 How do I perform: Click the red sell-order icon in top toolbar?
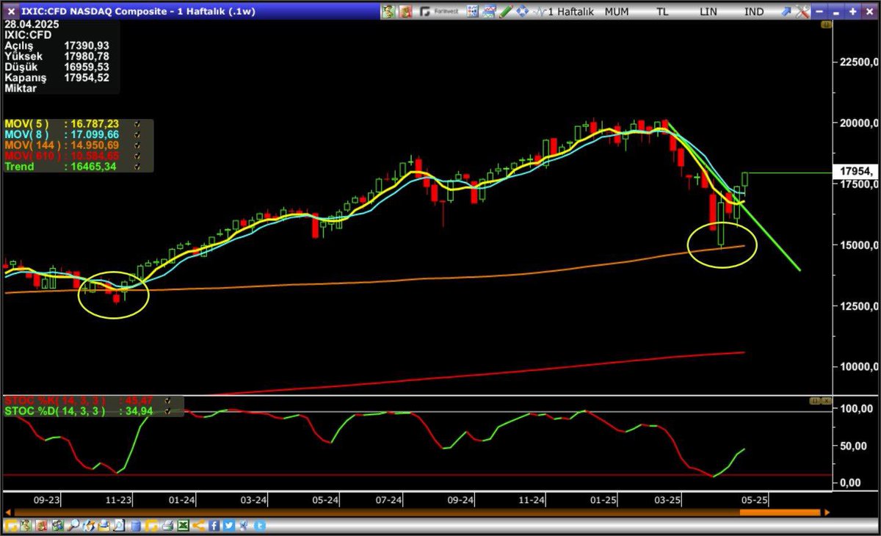click(405, 11)
